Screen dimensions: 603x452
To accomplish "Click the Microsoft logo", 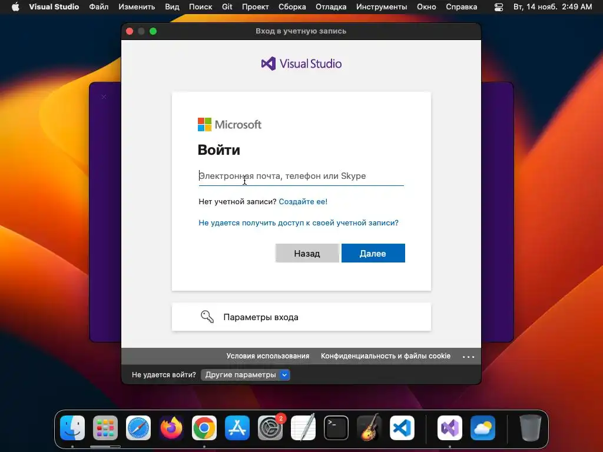I will click(x=230, y=125).
